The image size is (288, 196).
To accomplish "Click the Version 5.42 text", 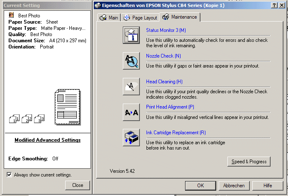I will click(x=122, y=171).
